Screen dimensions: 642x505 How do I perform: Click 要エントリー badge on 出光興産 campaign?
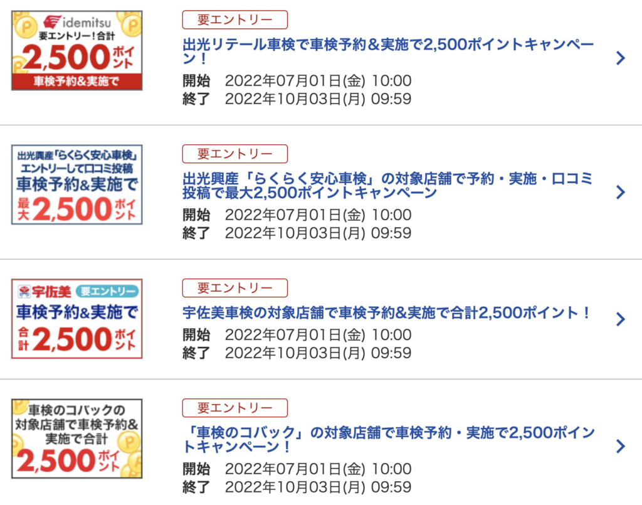tap(235, 154)
